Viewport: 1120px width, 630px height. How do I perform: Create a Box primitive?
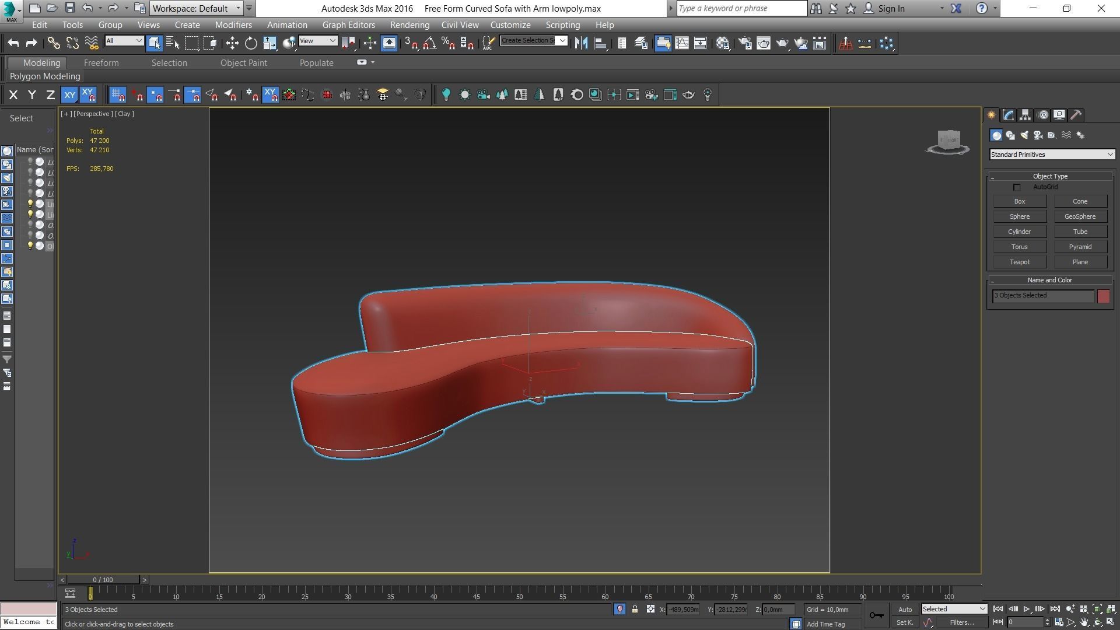click(x=1020, y=201)
